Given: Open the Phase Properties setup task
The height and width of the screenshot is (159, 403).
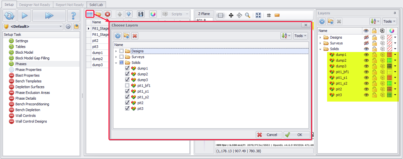Looking at the screenshot, I should (x=29, y=69).
